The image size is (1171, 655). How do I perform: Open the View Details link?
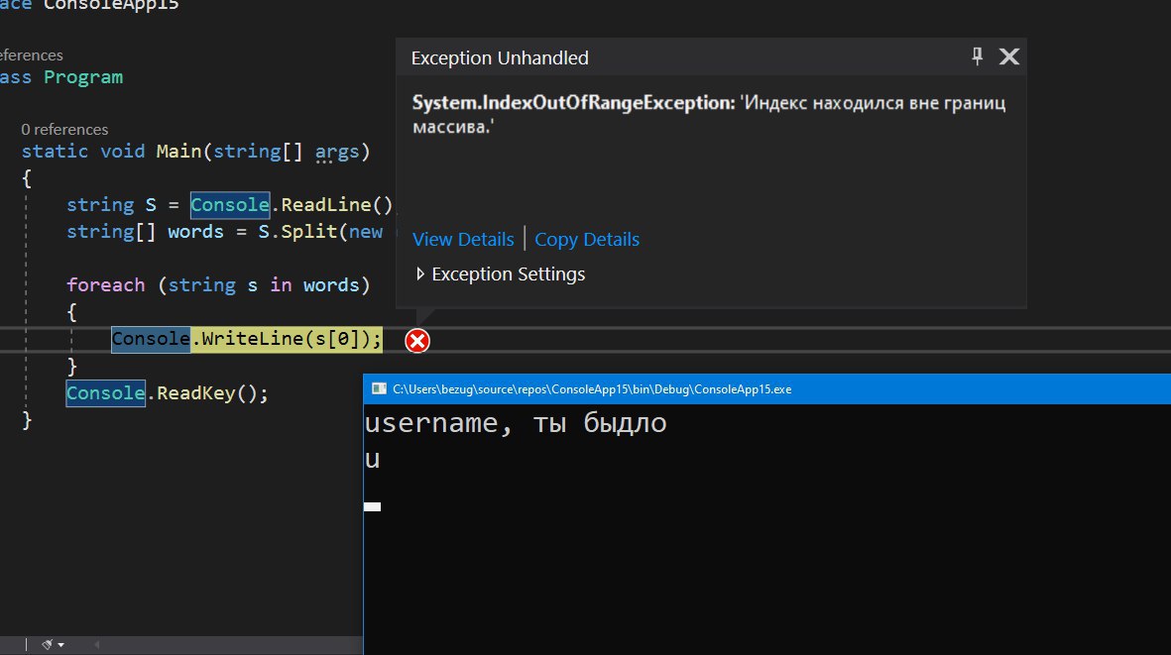coord(463,240)
